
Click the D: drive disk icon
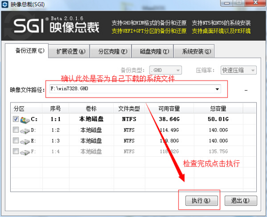coord(25,131)
